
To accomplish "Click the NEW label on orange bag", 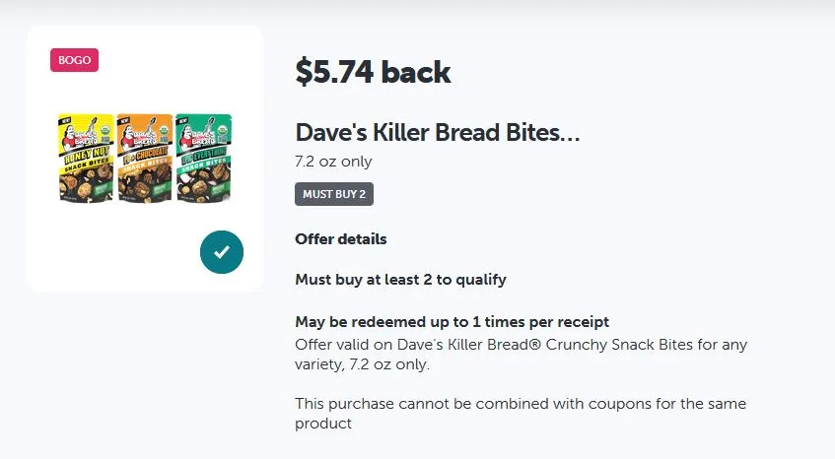I will (x=123, y=119).
